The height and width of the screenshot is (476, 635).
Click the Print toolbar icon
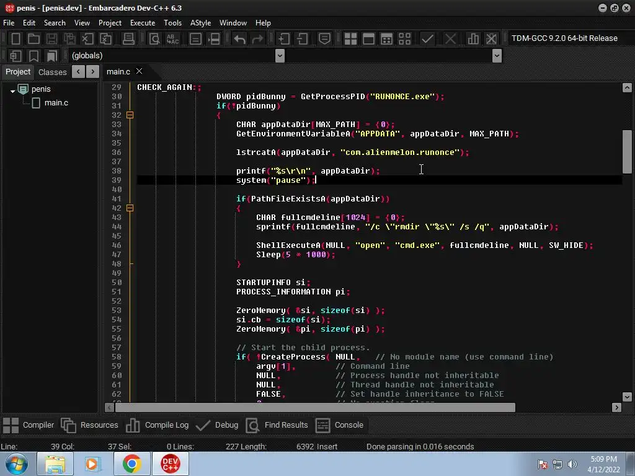[128, 39]
